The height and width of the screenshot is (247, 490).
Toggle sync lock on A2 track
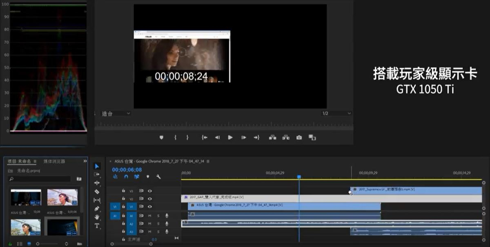point(141,224)
